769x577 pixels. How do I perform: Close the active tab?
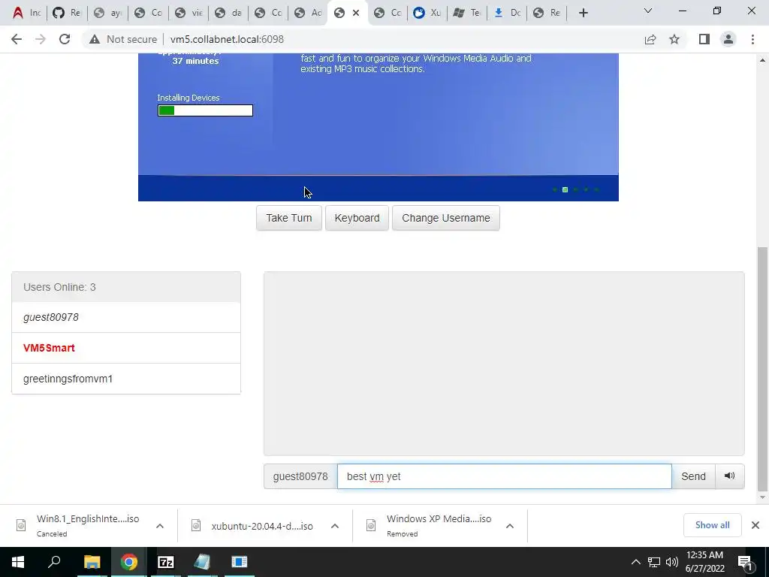click(x=356, y=13)
